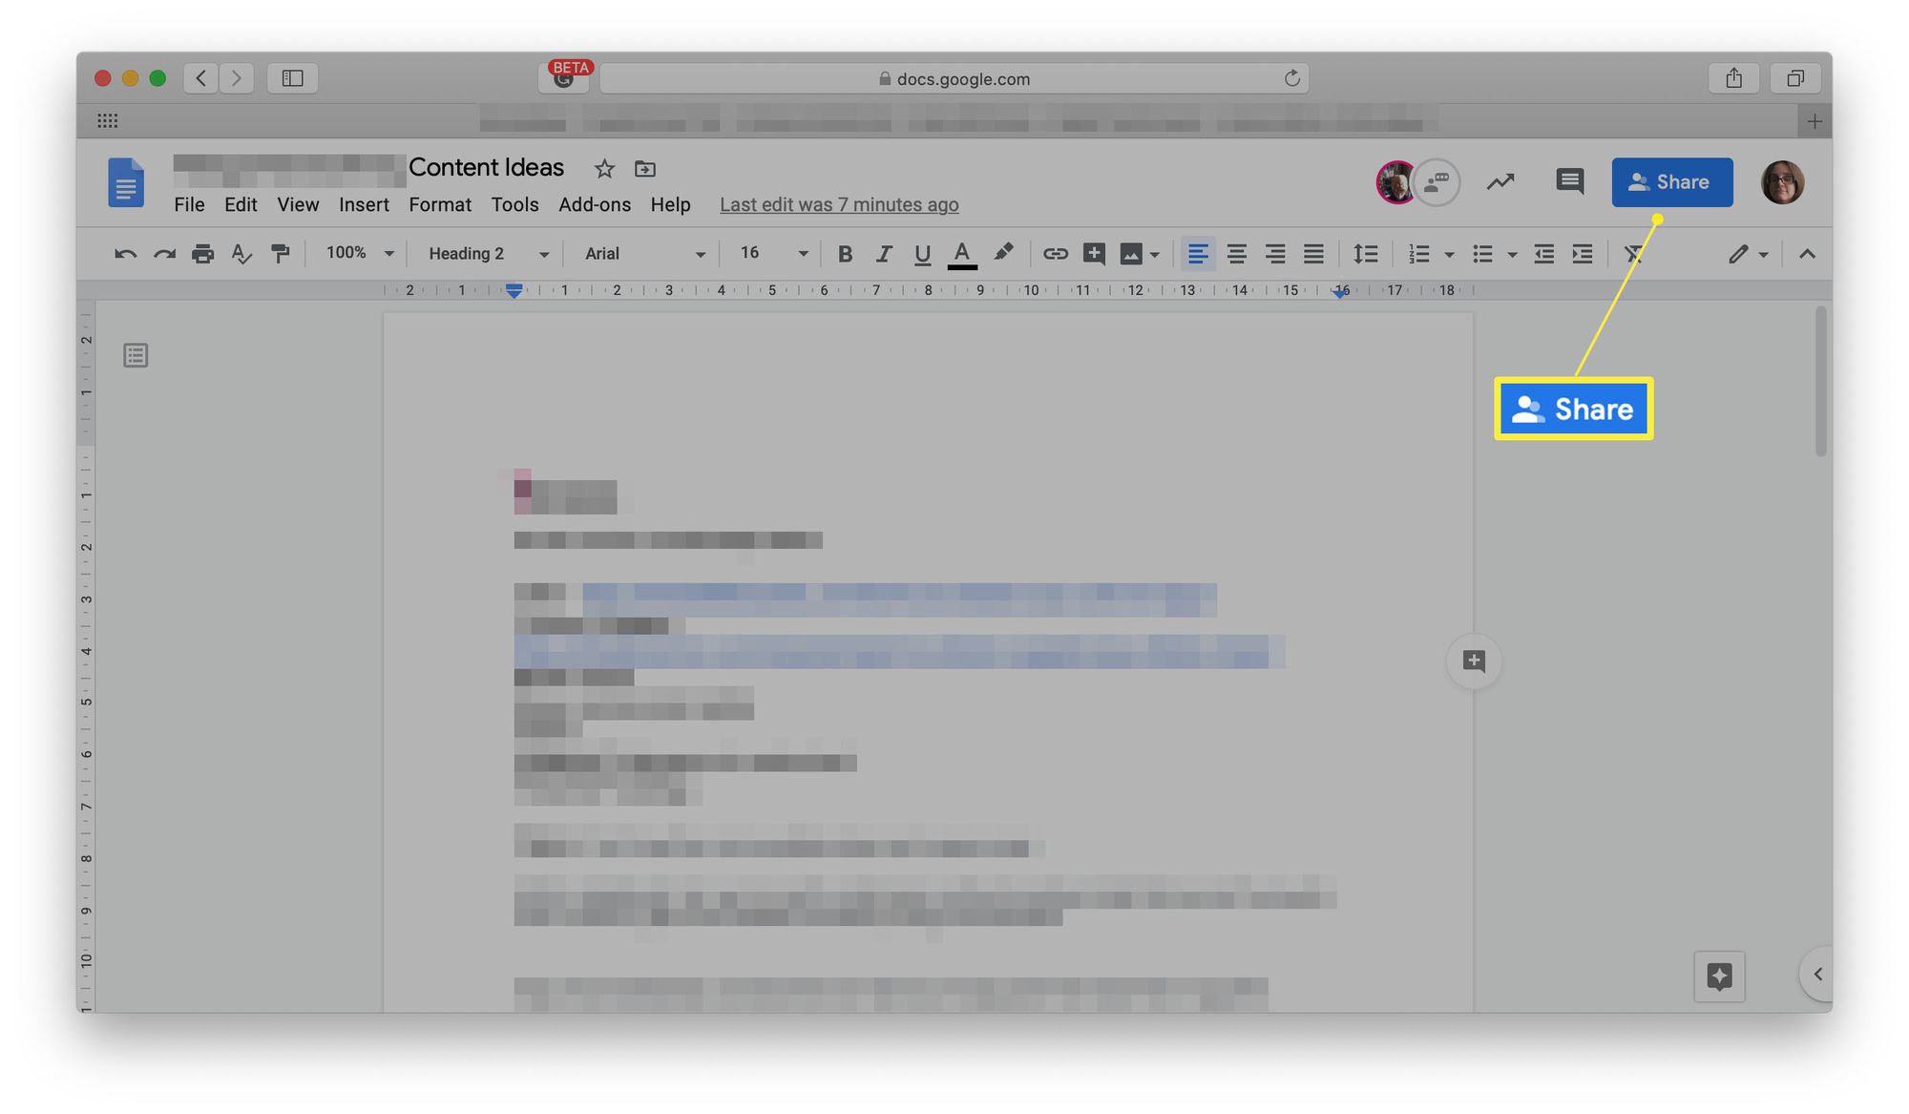
Task: Drag the font size slider control
Action: pyautogui.click(x=767, y=255)
